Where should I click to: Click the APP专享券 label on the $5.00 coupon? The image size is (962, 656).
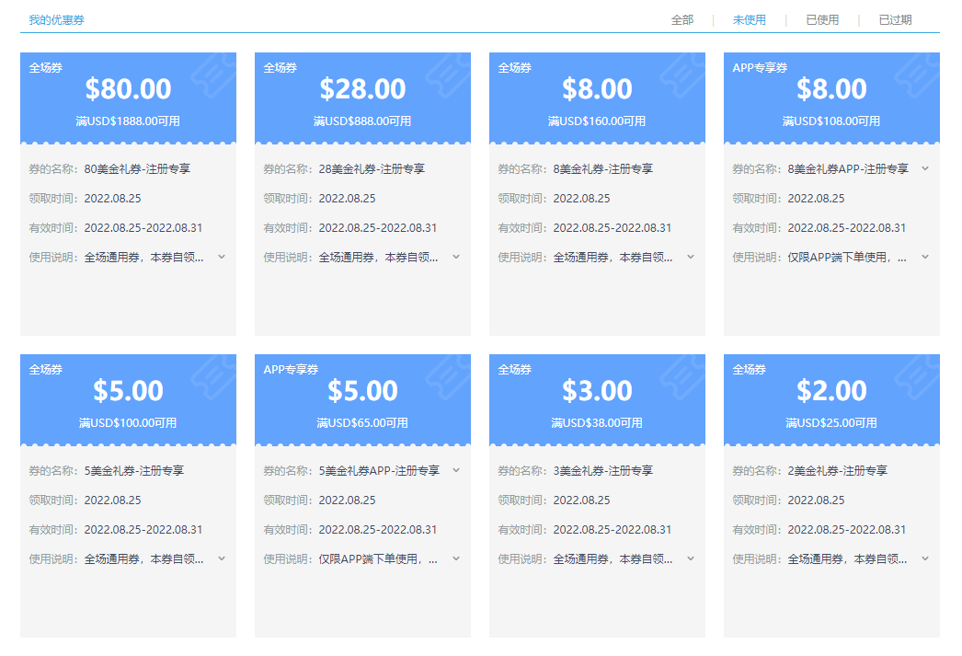click(291, 370)
